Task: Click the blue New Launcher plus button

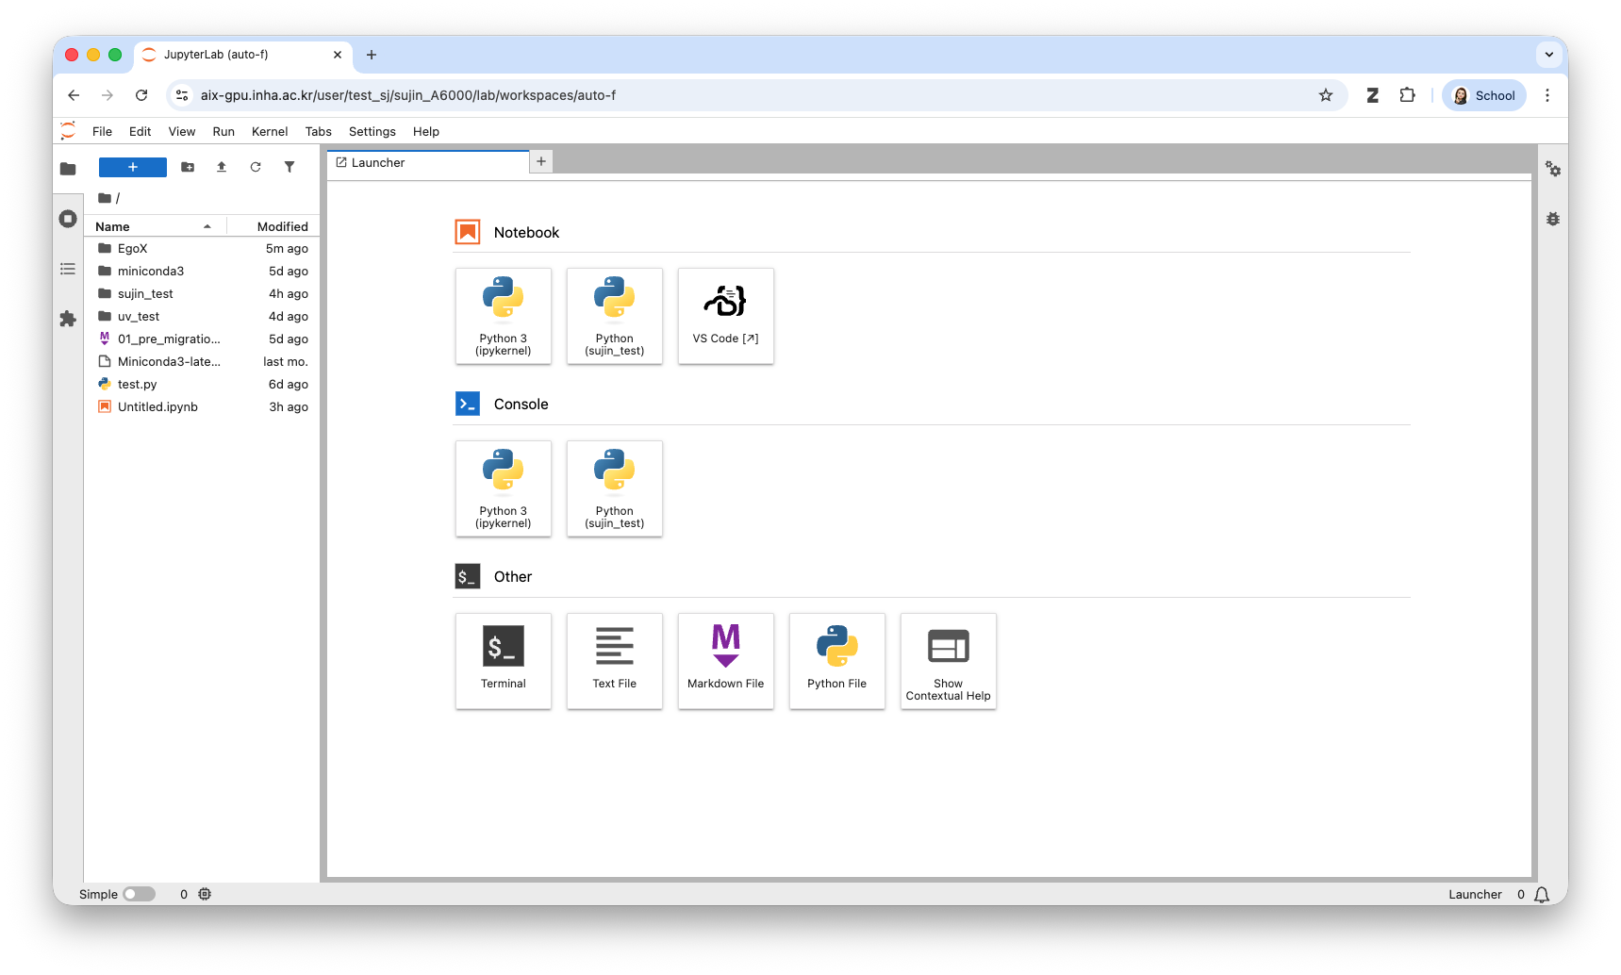Action: point(133,167)
